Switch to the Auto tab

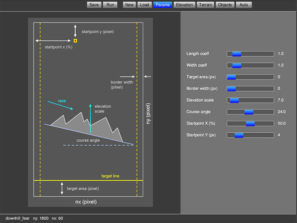(x=243, y=5)
